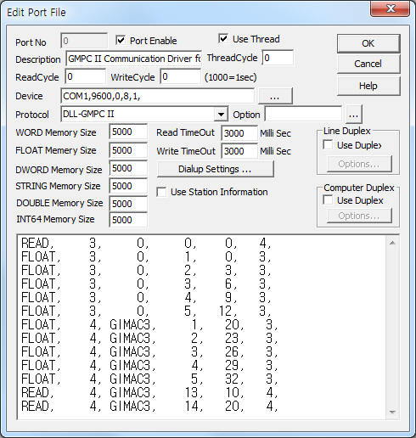Click the WORD Memory Size field
The image size is (416, 438).
[128, 132]
